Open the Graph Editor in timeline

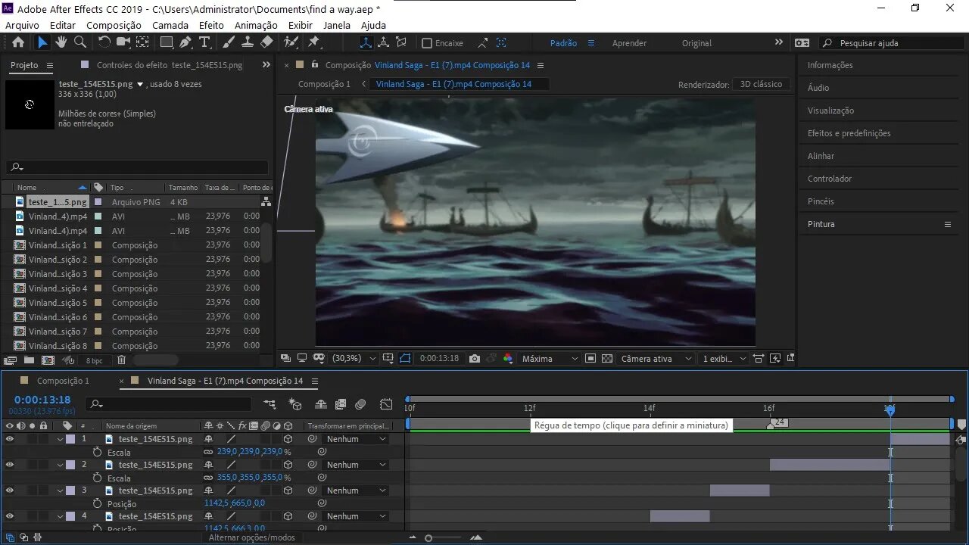coord(386,404)
